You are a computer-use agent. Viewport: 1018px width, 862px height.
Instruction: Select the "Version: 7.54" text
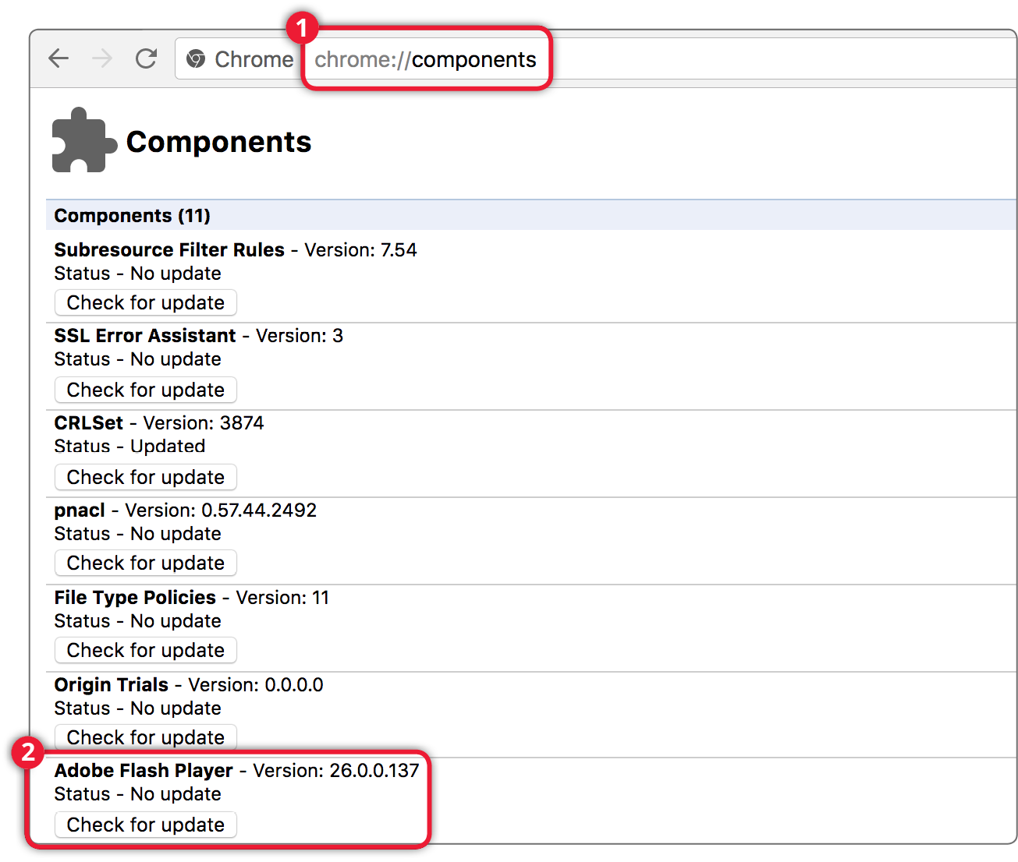(x=360, y=250)
